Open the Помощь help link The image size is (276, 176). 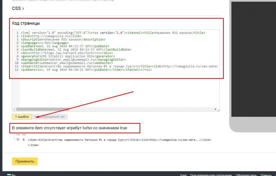tap(266, 175)
